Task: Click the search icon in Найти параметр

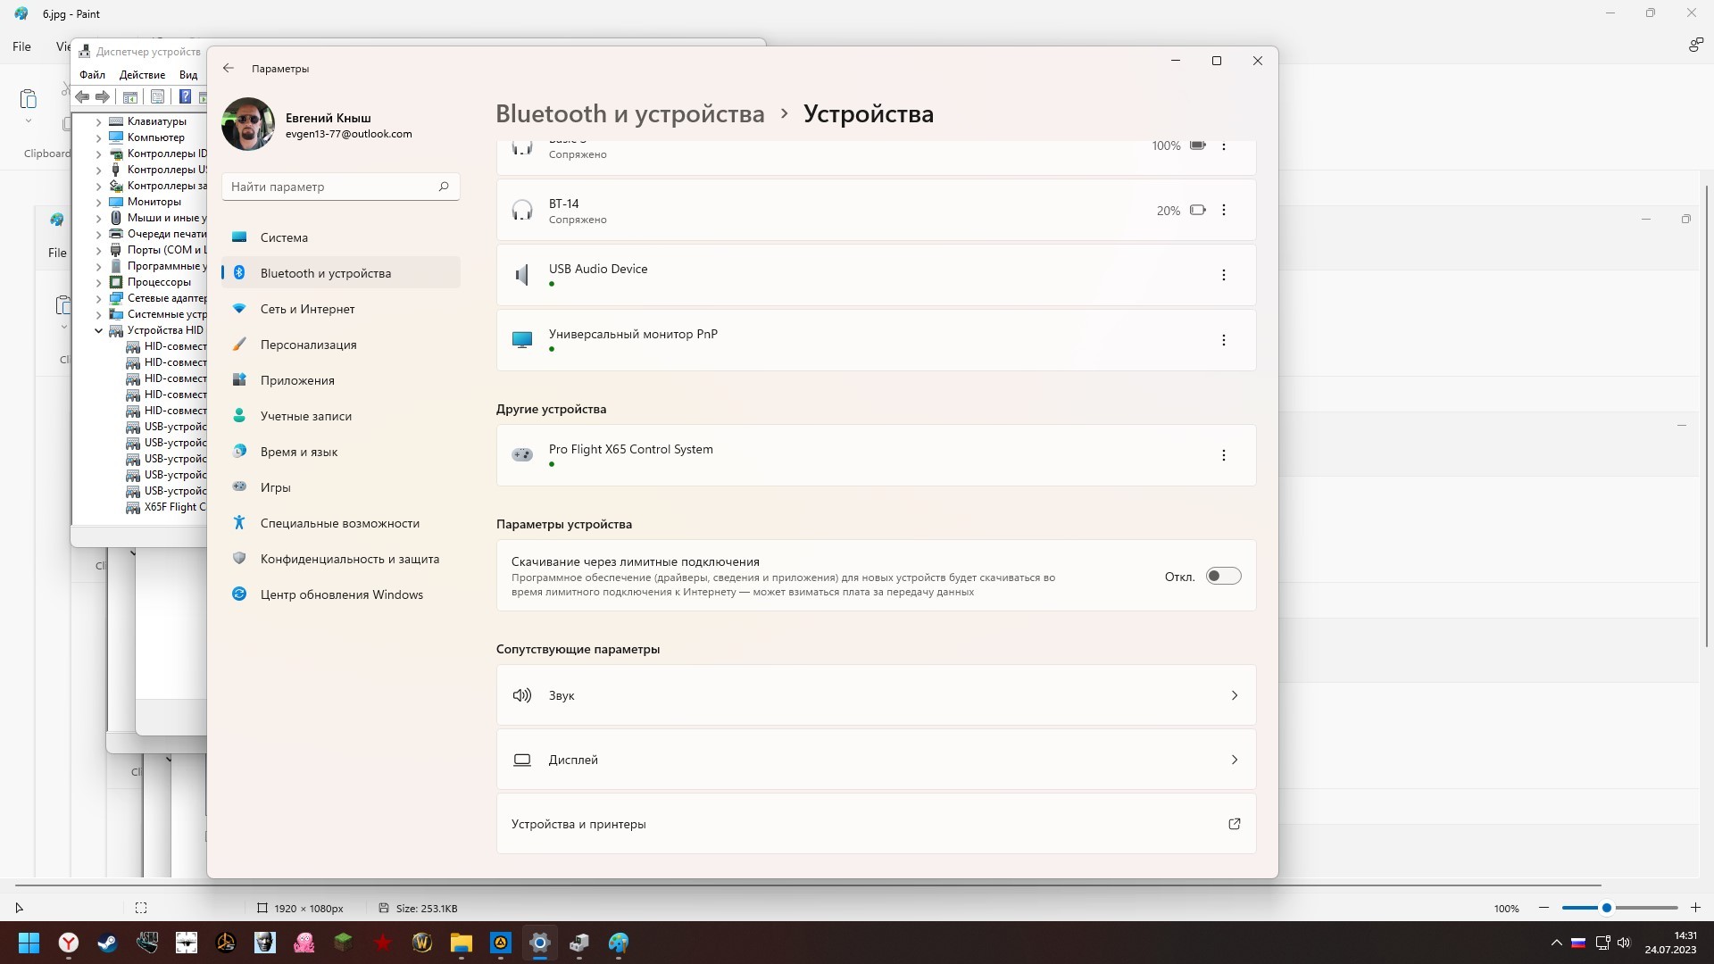Action: pos(444,187)
